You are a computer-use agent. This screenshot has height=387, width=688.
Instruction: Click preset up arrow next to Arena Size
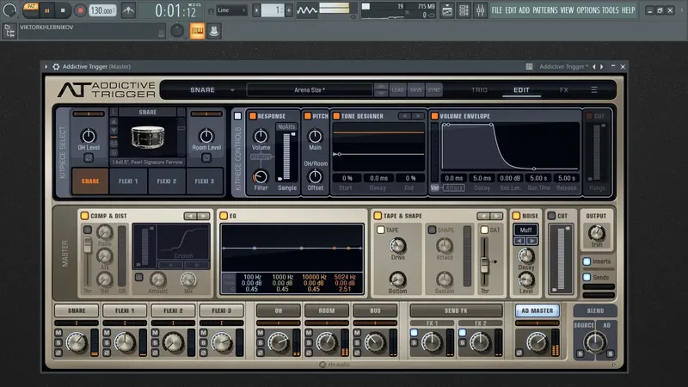(381, 87)
